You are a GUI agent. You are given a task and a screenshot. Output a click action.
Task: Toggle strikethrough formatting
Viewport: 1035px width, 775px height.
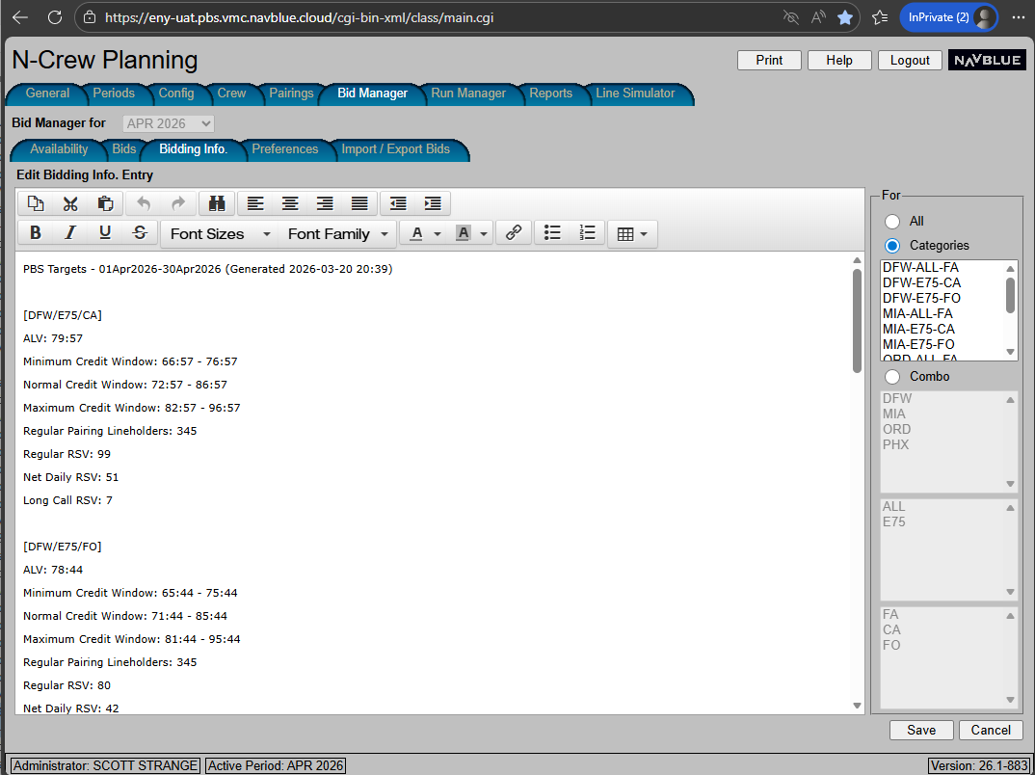click(140, 233)
